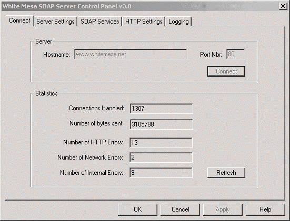Refresh the server statistics
The height and width of the screenshot is (221, 290).
tap(226, 173)
